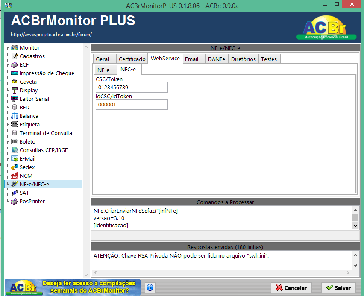Viewport: 364px width, 296px height.
Task: Select the NCM red icon
Action: click(15, 176)
